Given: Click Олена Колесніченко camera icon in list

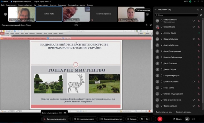Looking at the screenshot, I should click(193, 100).
